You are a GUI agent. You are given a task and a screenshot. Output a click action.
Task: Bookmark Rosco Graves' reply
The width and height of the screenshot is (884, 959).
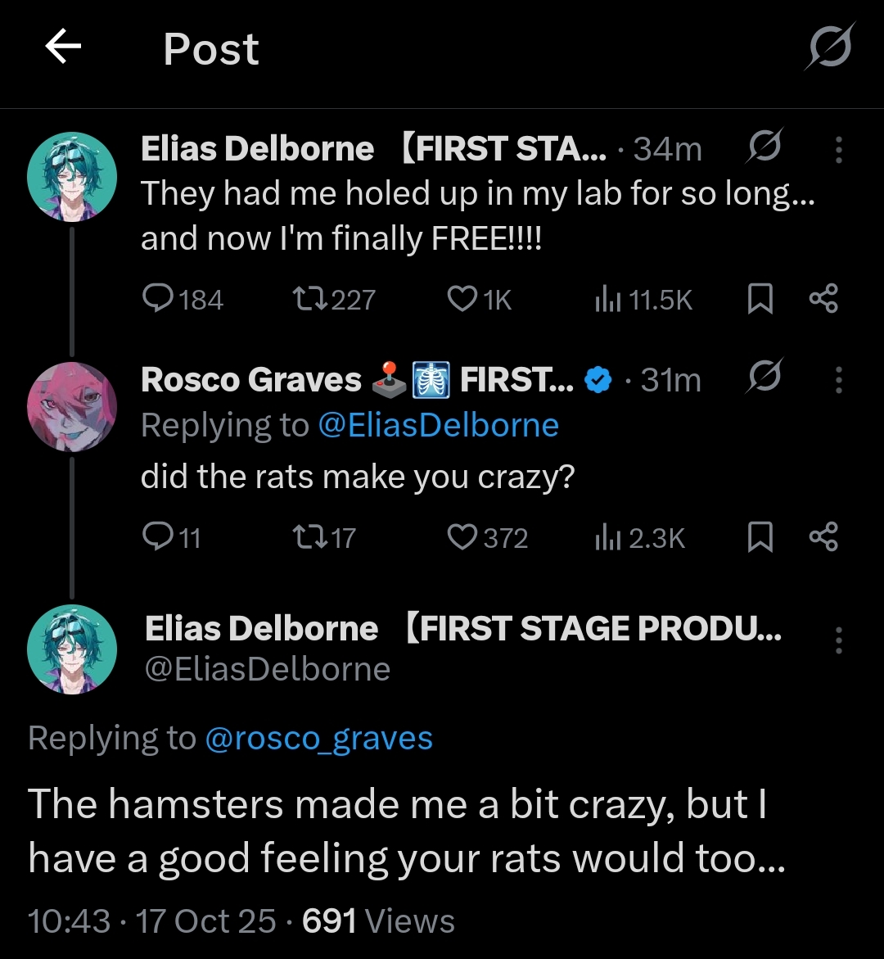click(x=760, y=537)
